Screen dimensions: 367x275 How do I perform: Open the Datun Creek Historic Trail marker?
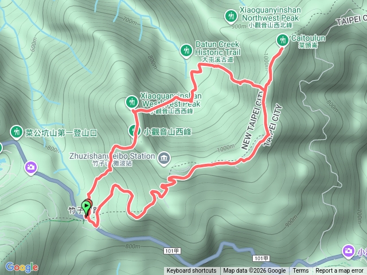click(186, 50)
